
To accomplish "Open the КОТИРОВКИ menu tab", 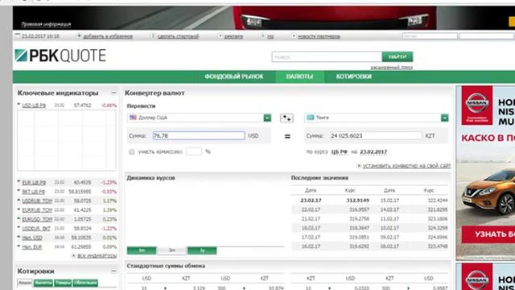I will coord(354,77).
